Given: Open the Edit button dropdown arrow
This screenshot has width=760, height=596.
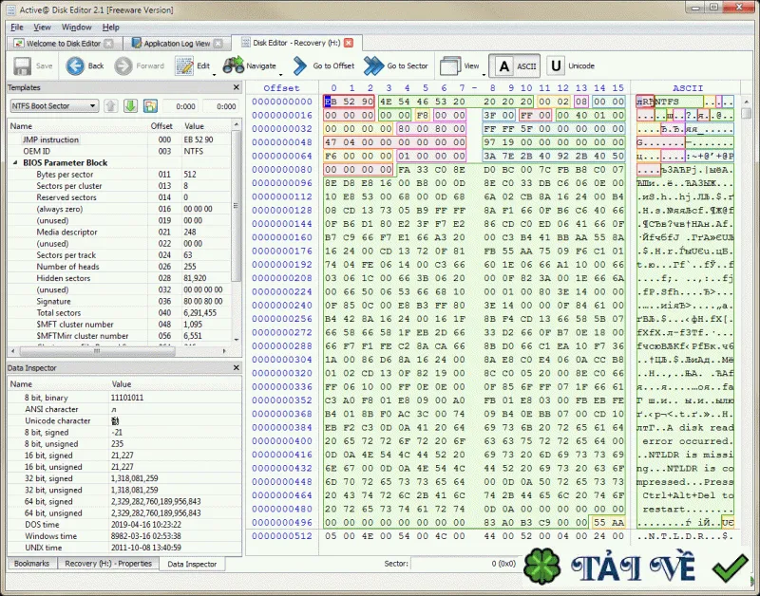Looking at the screenshot, I should [214, 75].
